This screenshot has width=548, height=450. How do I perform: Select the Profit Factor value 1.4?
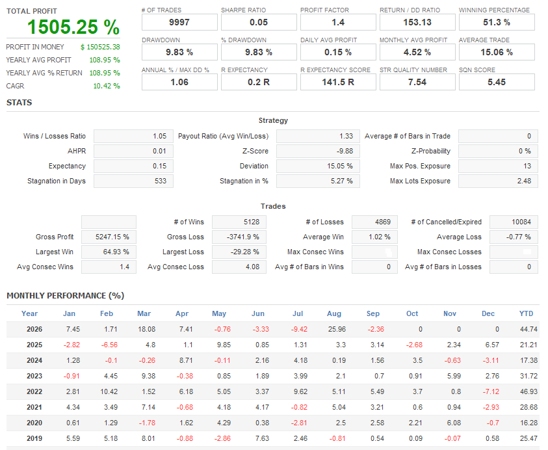(338, 22)
